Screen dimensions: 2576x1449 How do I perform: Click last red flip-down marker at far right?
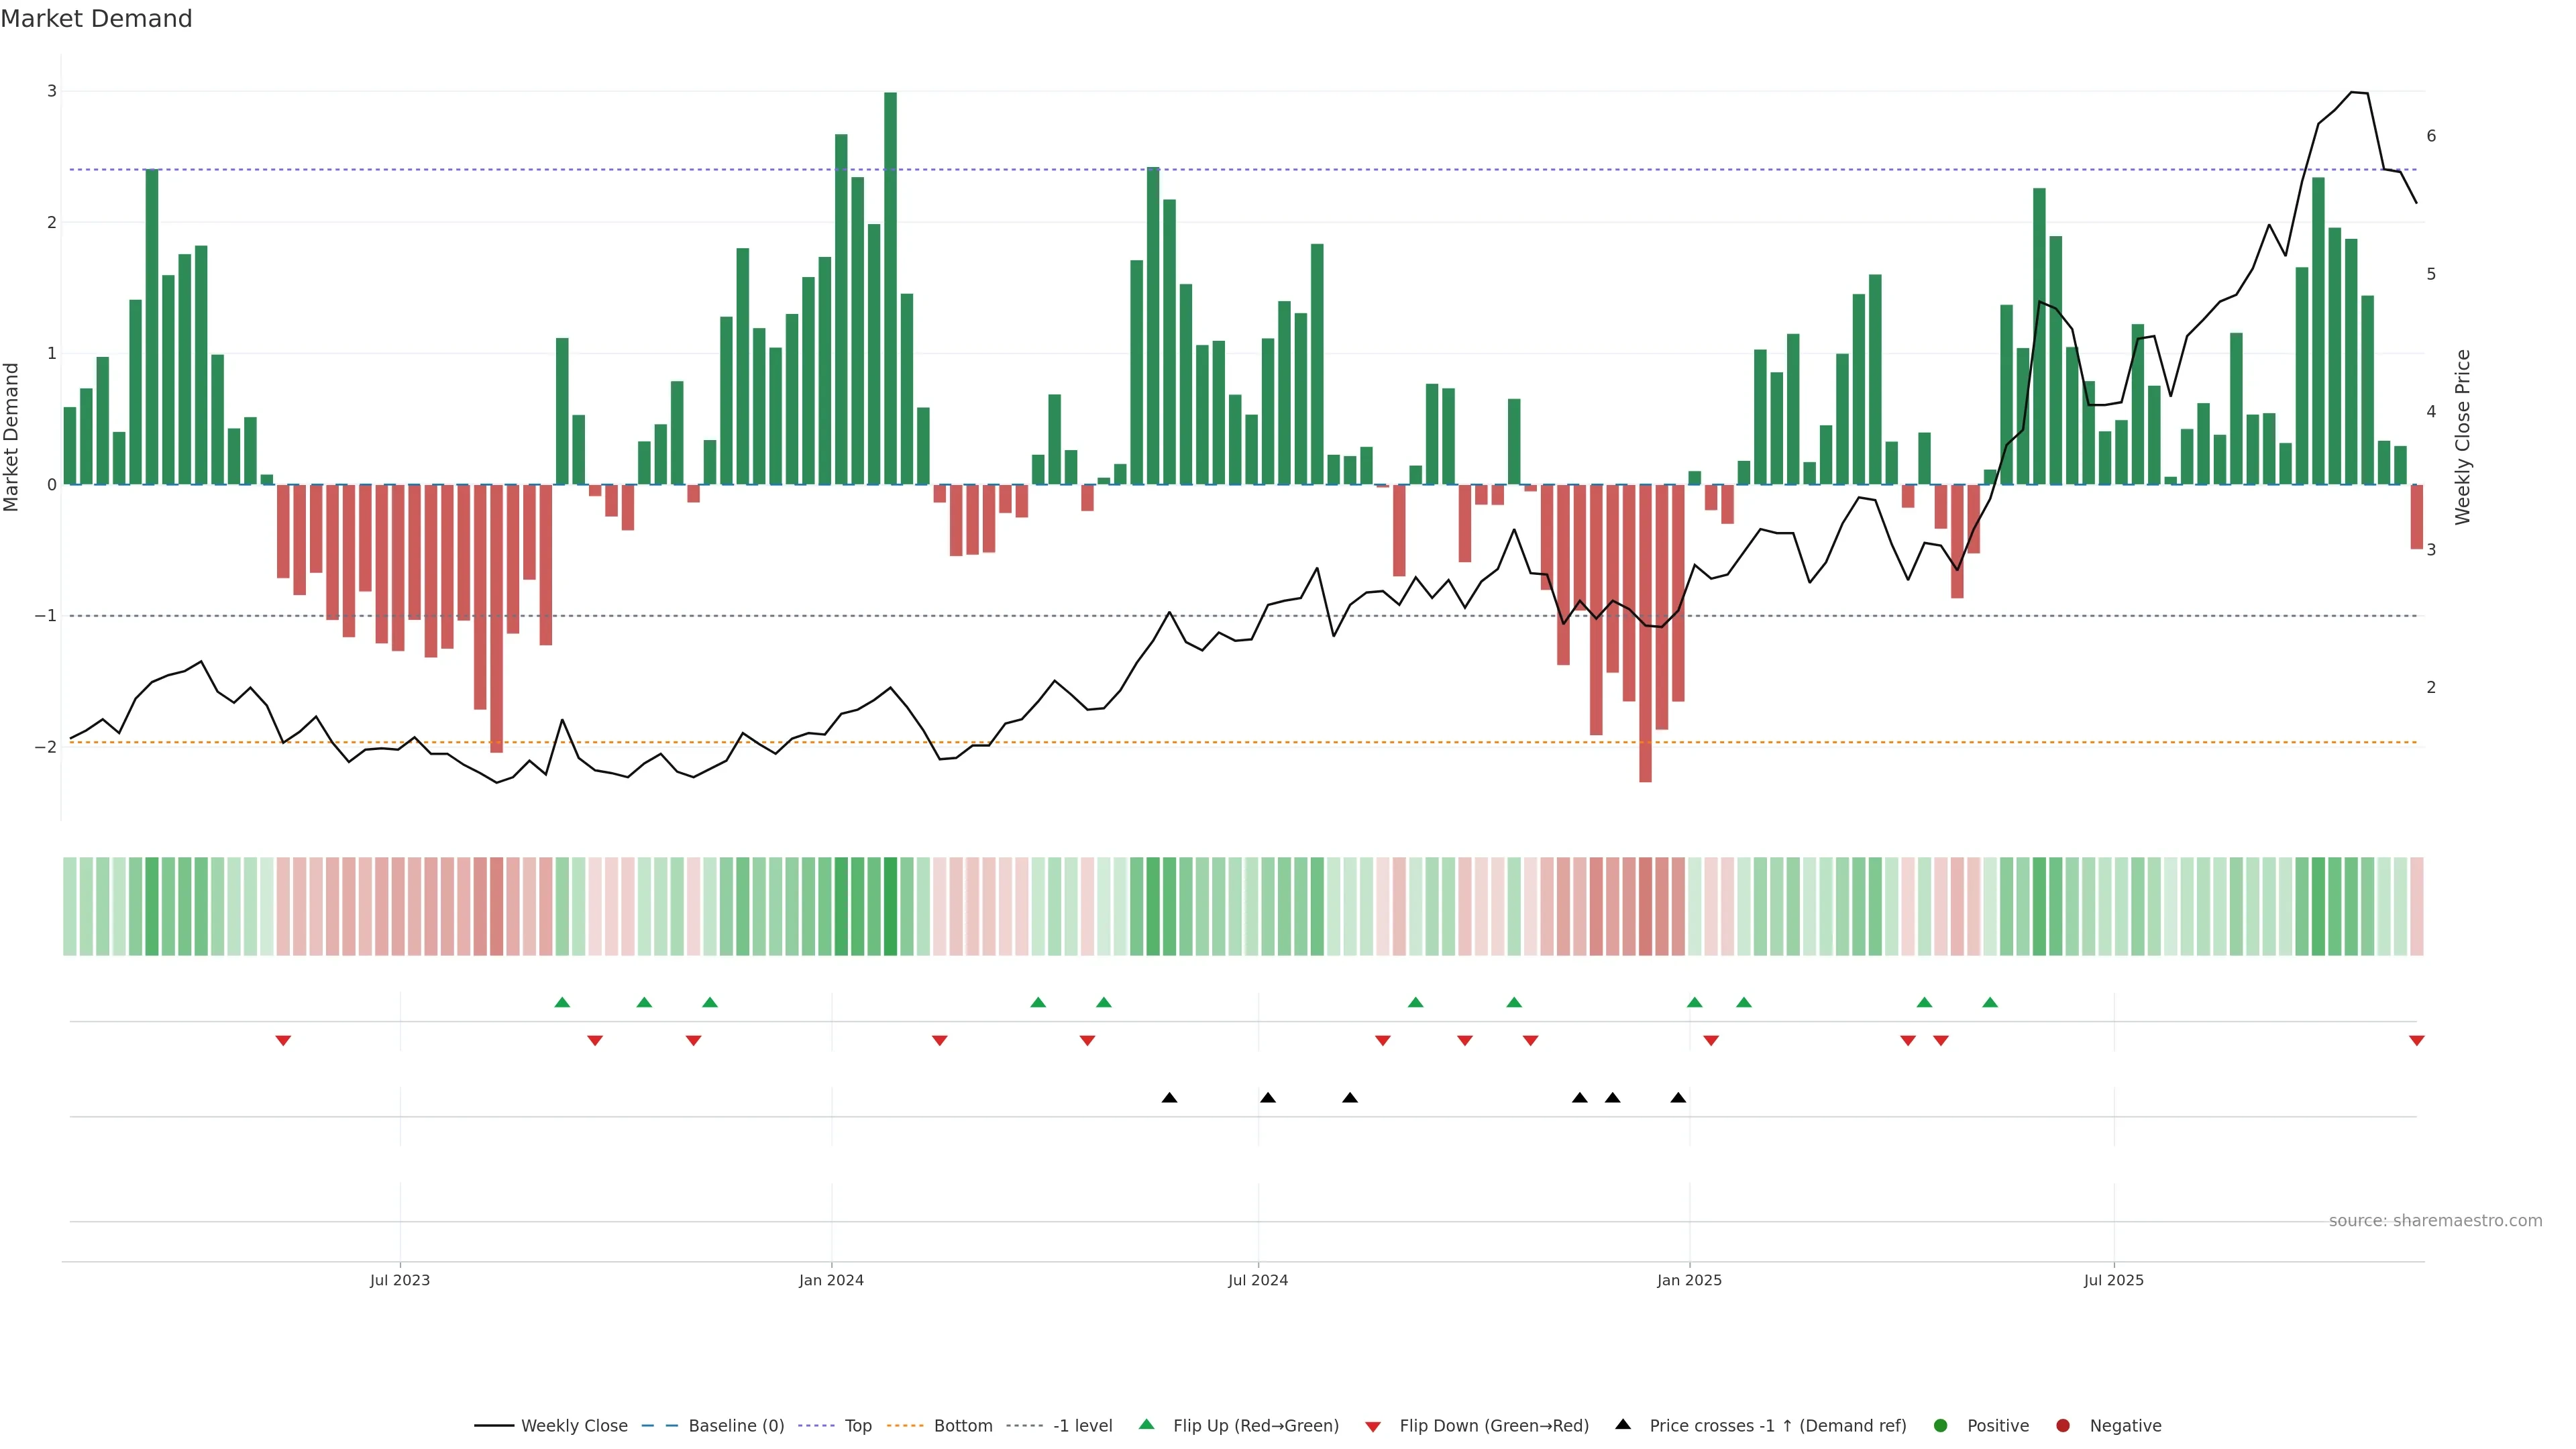click(x=2417, y=1041)
